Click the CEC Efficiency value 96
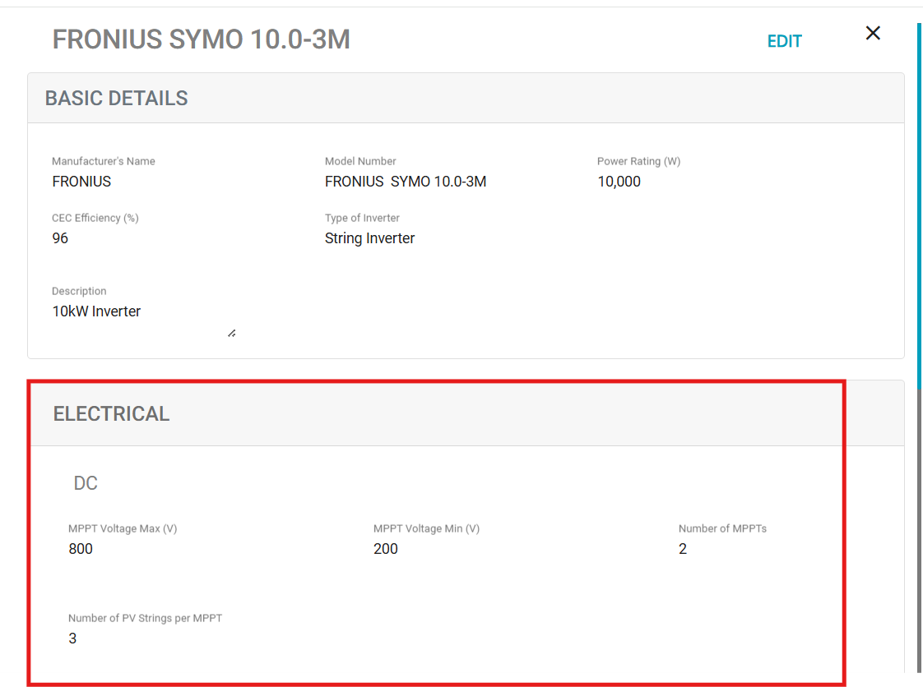Screen dimensions: 923x687 (x=60, y=238)
